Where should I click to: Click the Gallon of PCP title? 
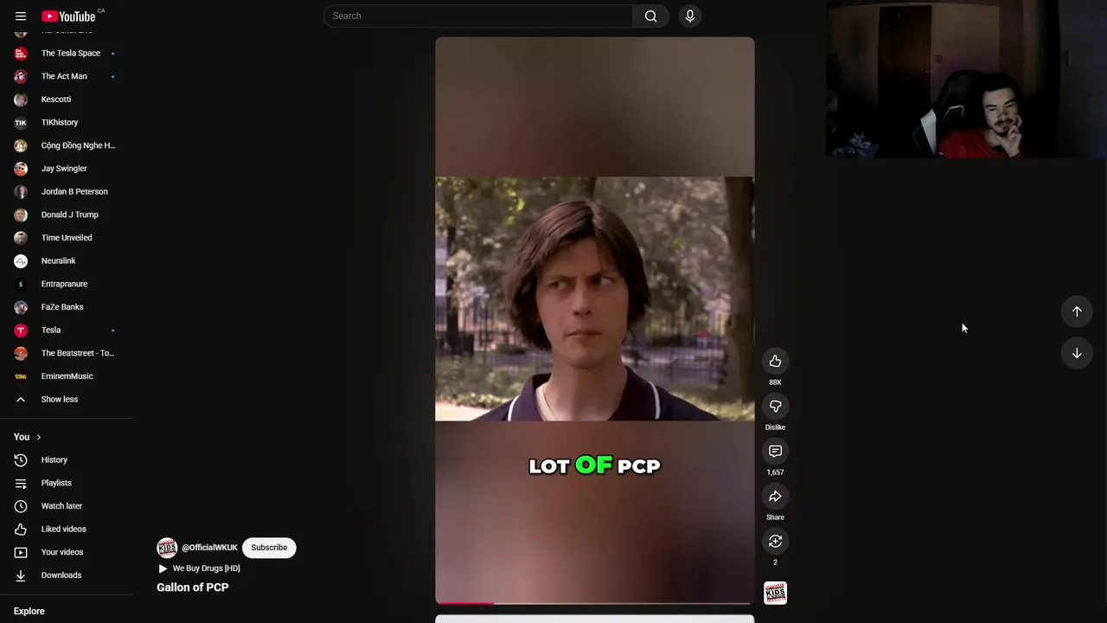(x=193, y=588)
